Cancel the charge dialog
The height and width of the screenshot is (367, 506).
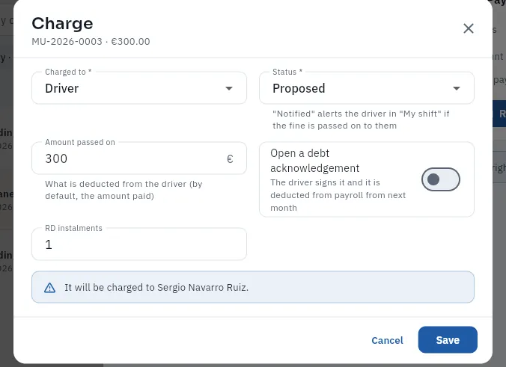tap(387, 340)
